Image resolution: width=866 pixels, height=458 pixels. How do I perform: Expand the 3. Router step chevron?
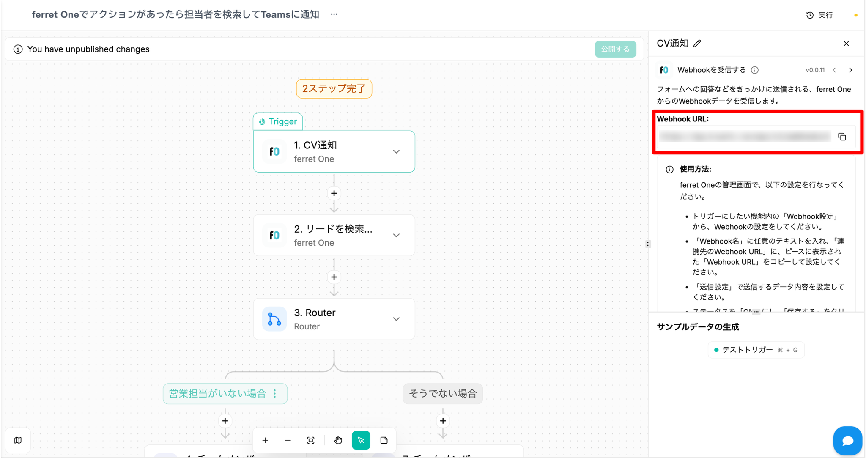tap(396, 319)
